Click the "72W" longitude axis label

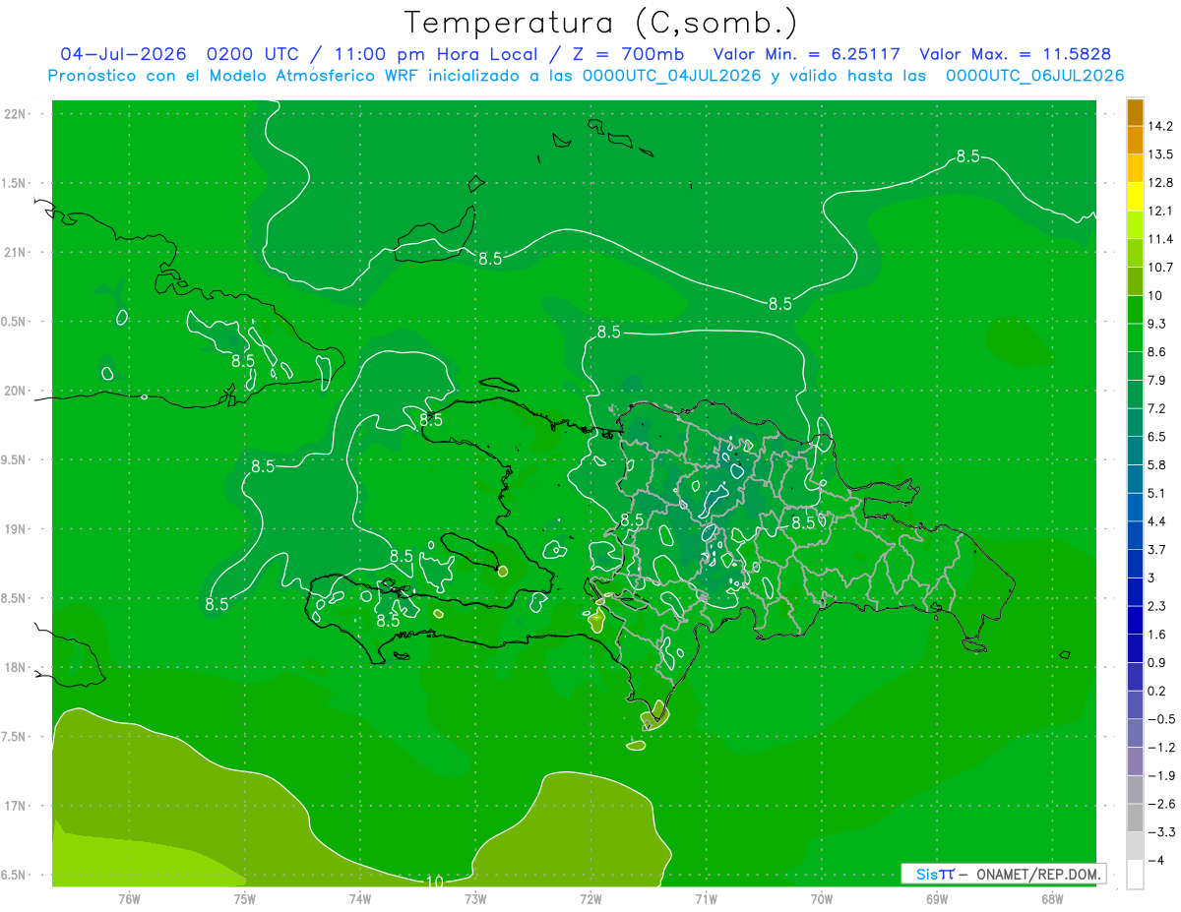590,899
